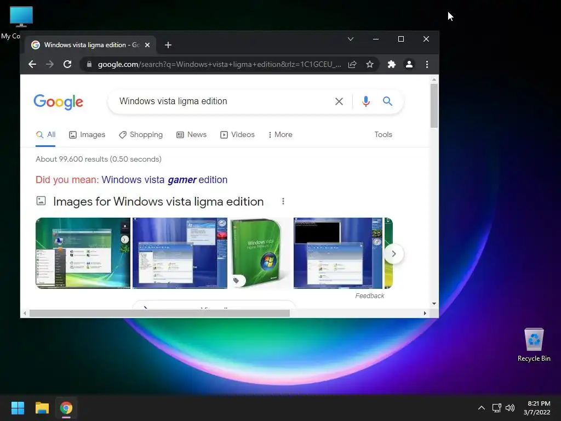
Task: Click the Feedback link
Action: [x=370, y=295]
